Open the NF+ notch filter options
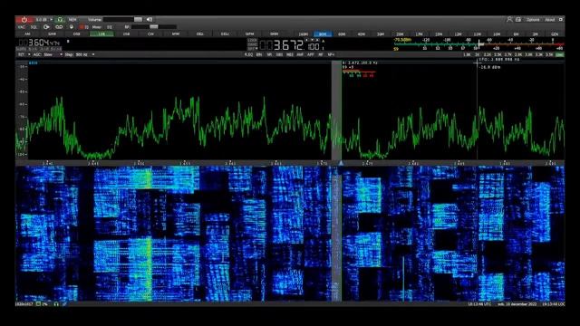 tap(331, 54)
